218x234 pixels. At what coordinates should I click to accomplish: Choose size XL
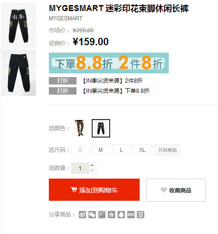point(142,150)
